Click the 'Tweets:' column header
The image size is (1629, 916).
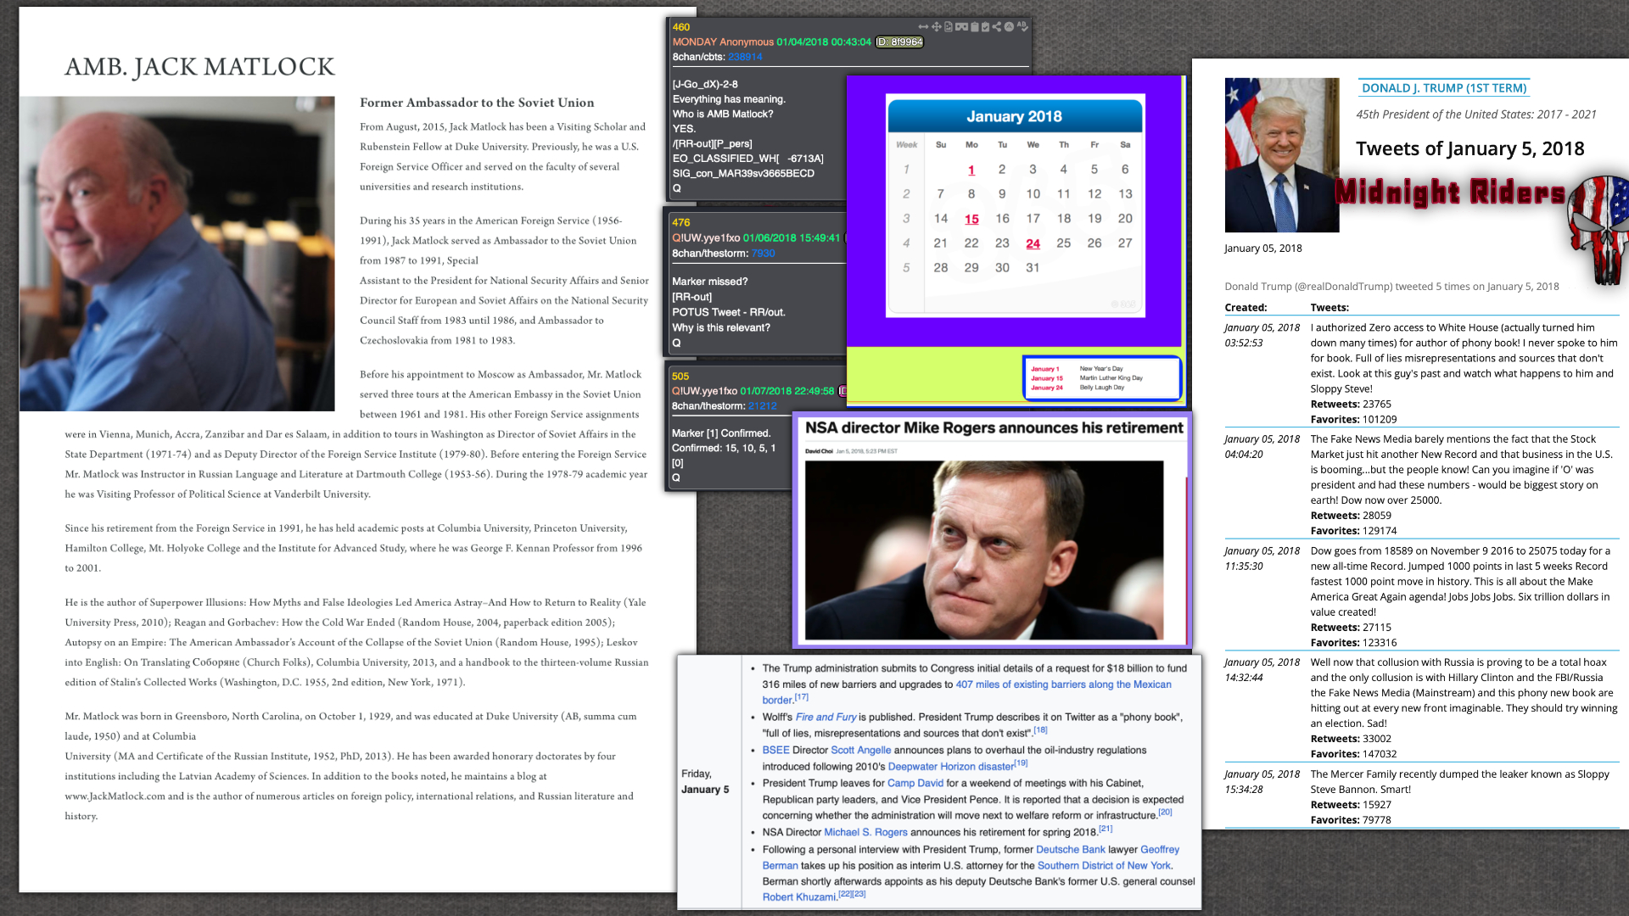coord(1330,308)
